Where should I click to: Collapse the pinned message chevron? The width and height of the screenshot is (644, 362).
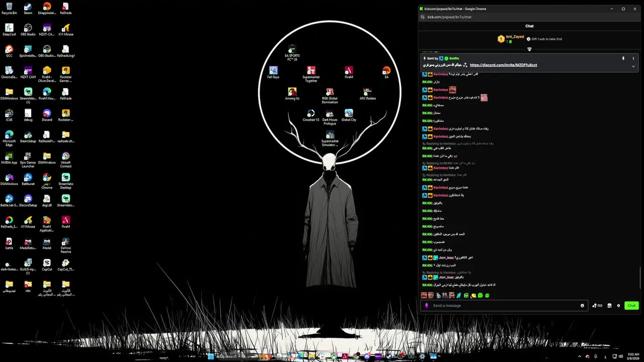coord(633,66)
